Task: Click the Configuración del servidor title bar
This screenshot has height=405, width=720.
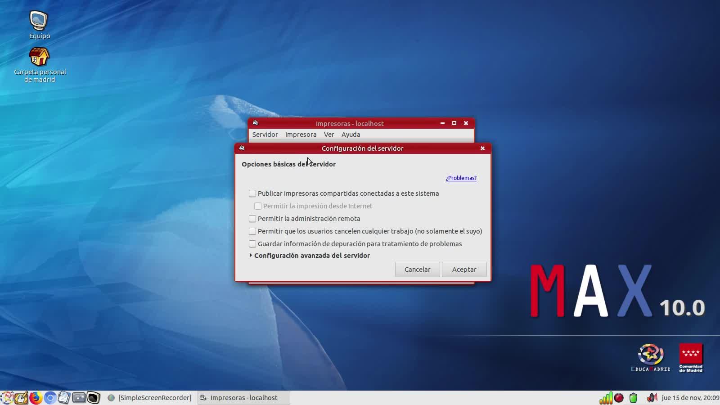Action: coord(363,148)
